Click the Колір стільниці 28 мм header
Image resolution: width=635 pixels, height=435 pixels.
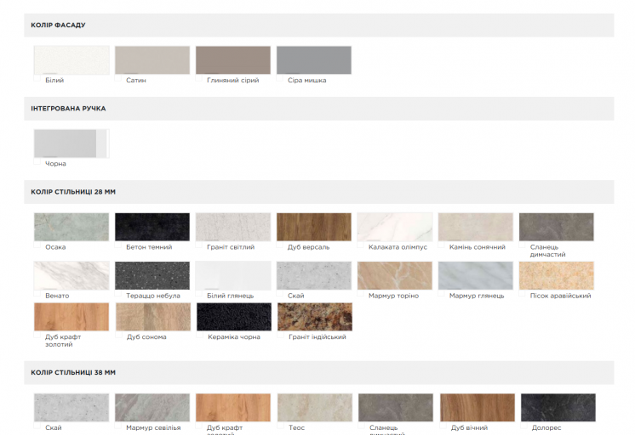[x=319, y=192]
